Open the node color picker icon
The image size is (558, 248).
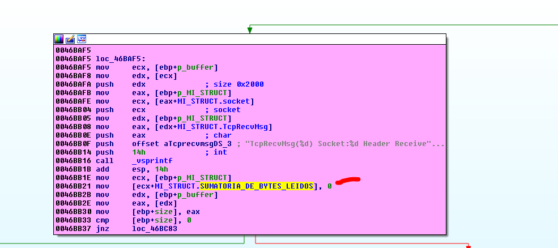point(59,39)
